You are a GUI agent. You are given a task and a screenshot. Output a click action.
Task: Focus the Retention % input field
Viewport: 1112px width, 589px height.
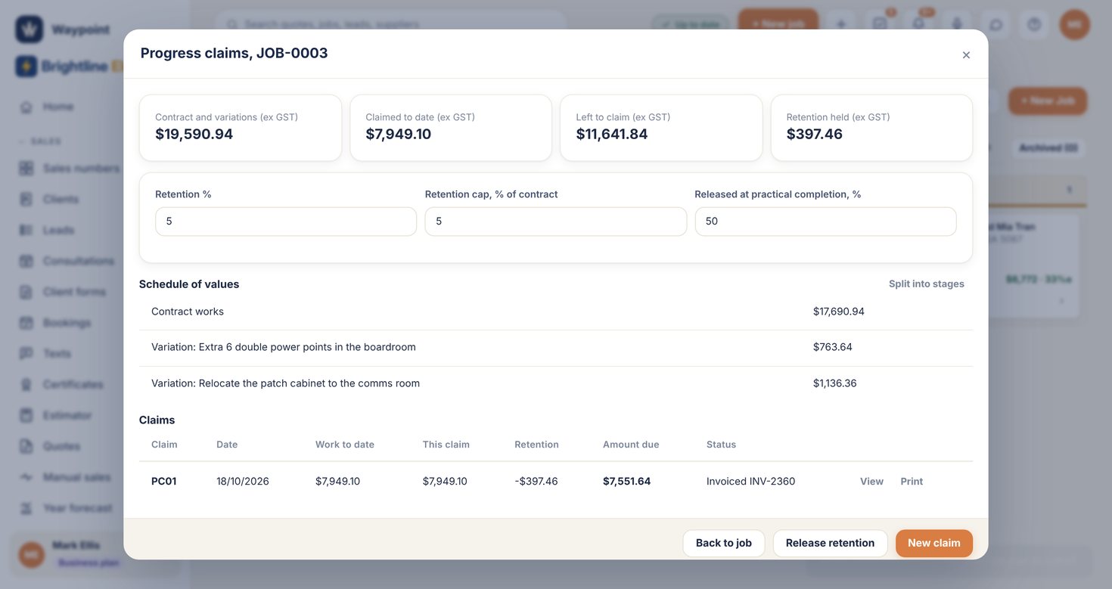286,222
